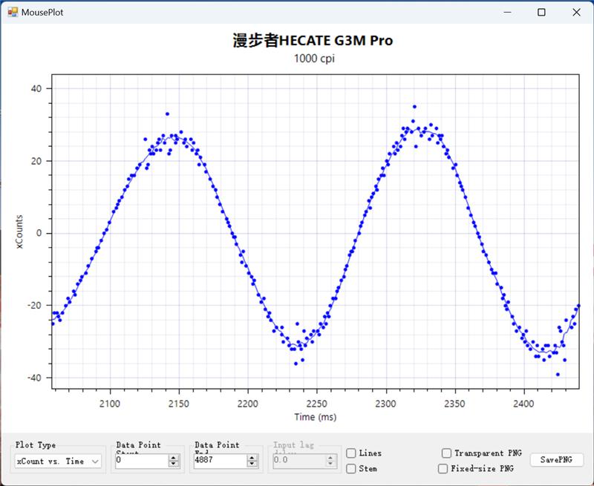Click the 1000 cpi subtitle text
Image resolution: width=594 pixels, height=486 pixels.
pos(314,59)
